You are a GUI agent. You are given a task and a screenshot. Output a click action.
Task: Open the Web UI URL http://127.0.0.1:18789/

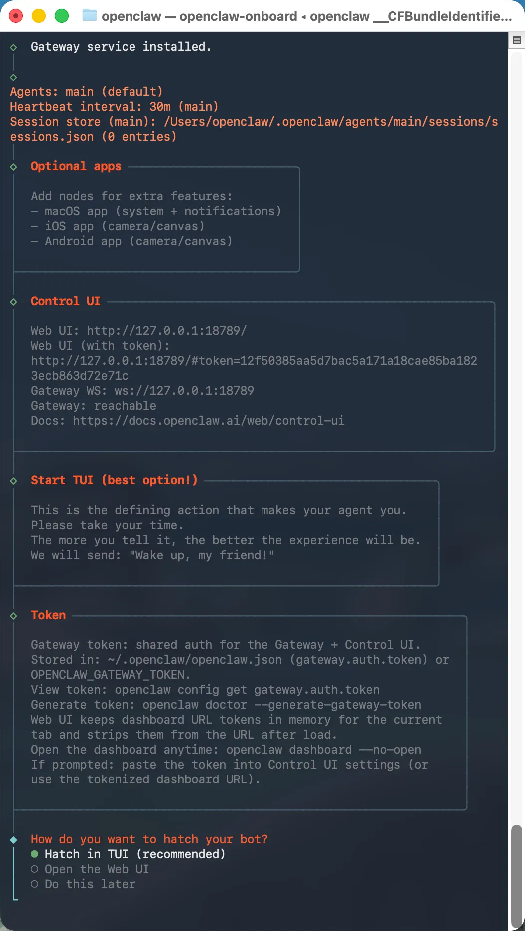pos(166,331)
